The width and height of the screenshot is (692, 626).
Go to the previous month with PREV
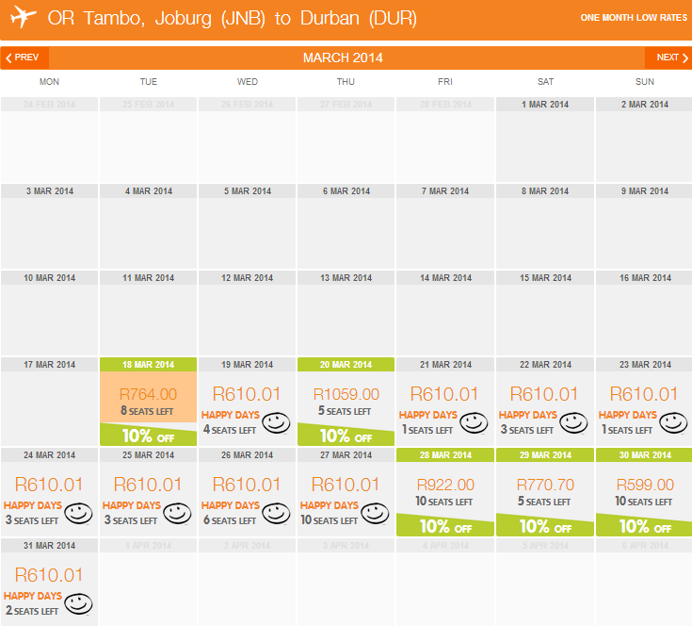click(24, 58)
